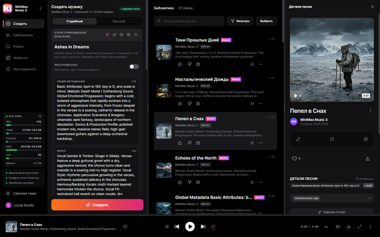Image resolution: width=380 pixels, height=237 pixels.
Task: Click the details panel scrollbar
Action: pyautogui.click(x=379, y=73)
